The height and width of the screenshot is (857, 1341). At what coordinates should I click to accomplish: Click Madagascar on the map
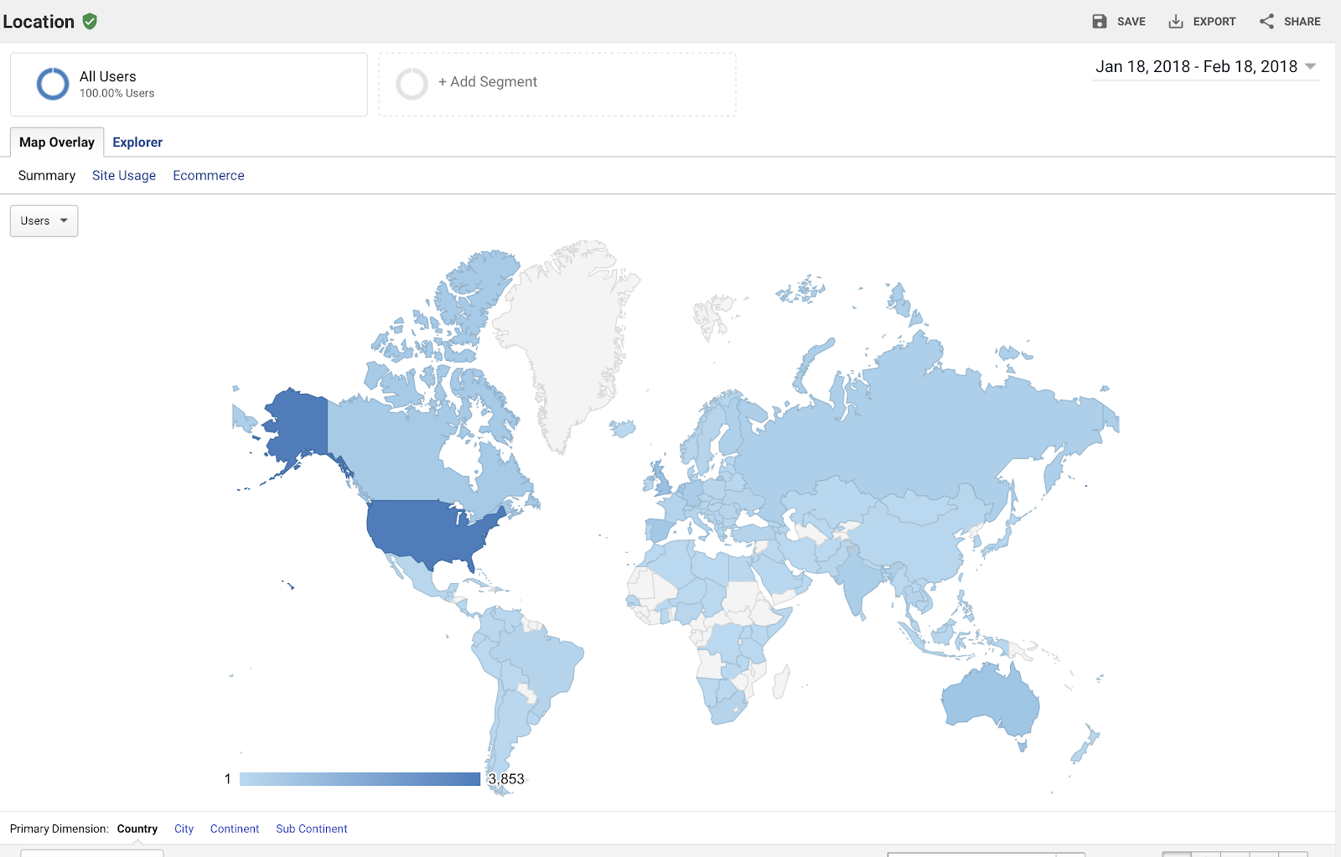point(781,682)
